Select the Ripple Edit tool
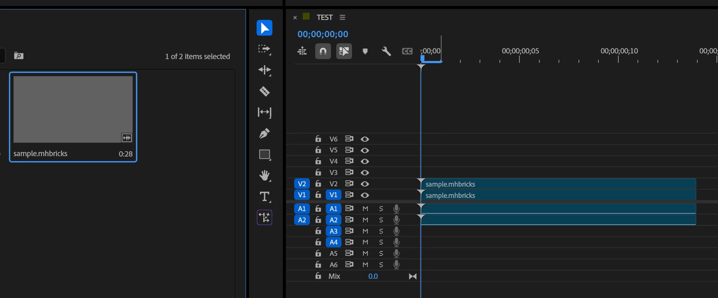Image resolution: width=718 pixels, height=298 pixels. [264, 70]
